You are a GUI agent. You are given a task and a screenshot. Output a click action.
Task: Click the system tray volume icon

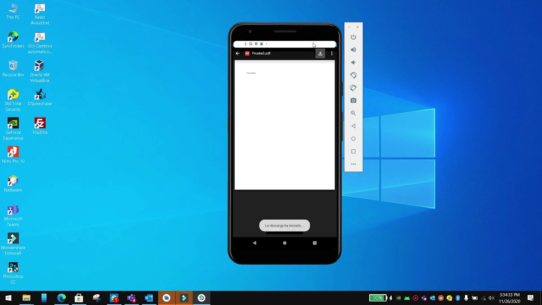[x=491, y=298]
